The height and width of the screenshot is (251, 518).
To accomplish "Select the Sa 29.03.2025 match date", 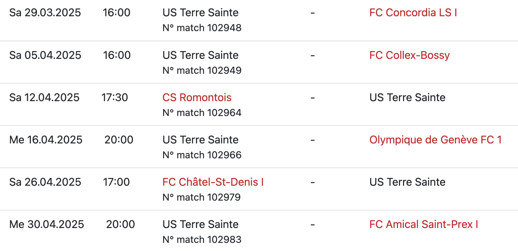I will pos(45,13).
